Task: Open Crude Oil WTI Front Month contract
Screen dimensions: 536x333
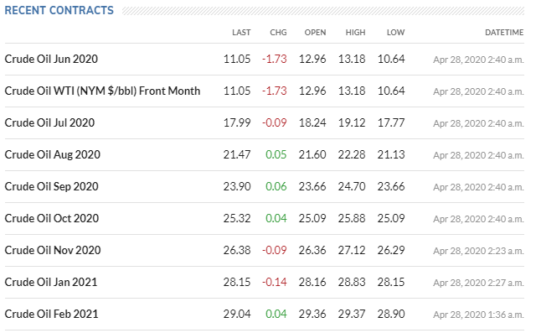Action: click(102, 91)
